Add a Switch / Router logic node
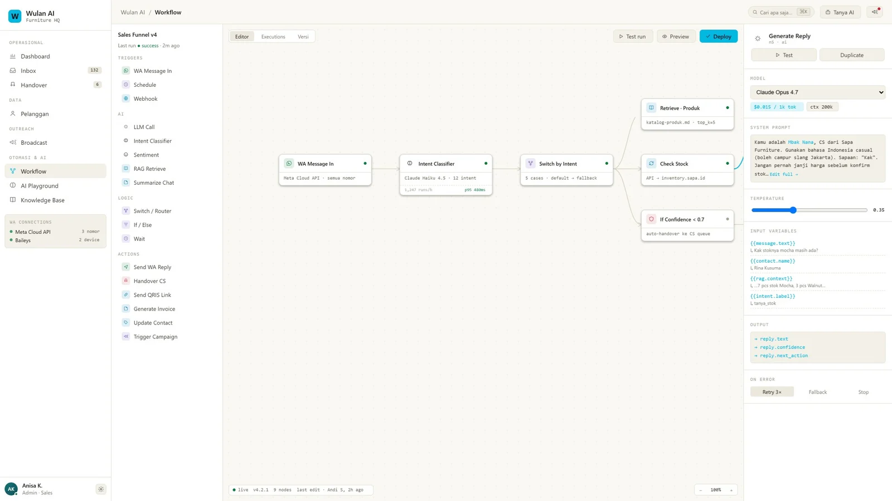Screen dimensions: 892x501 tap(152, 210)
